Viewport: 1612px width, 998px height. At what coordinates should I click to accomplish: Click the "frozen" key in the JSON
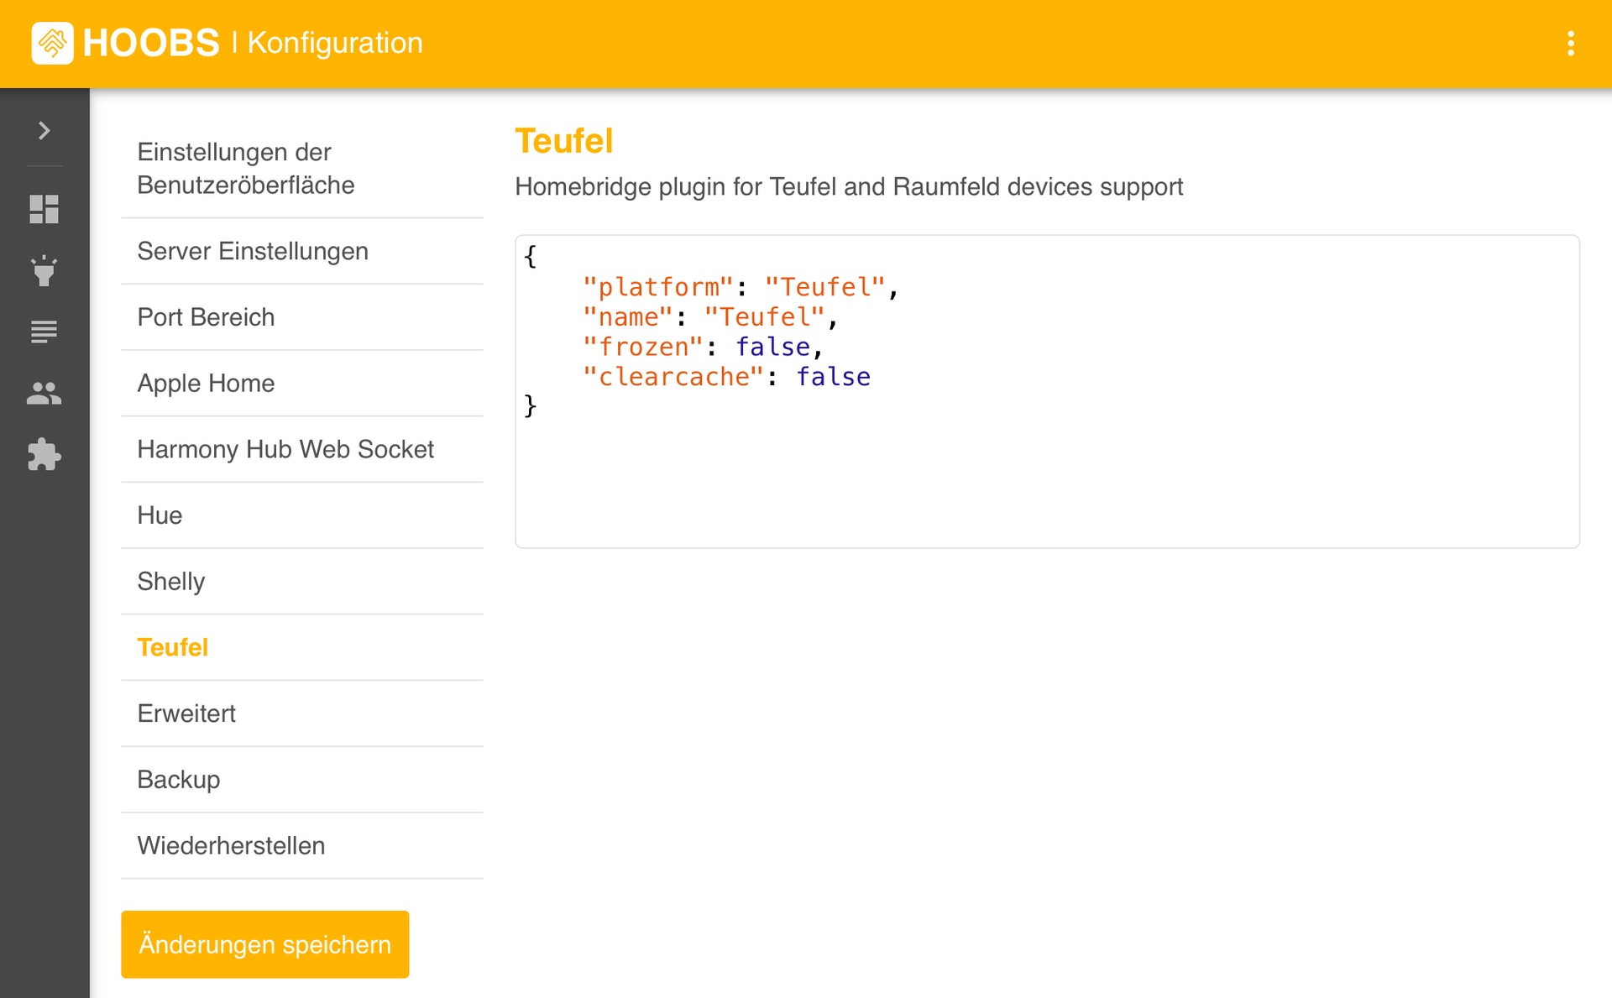click(643, 347)
